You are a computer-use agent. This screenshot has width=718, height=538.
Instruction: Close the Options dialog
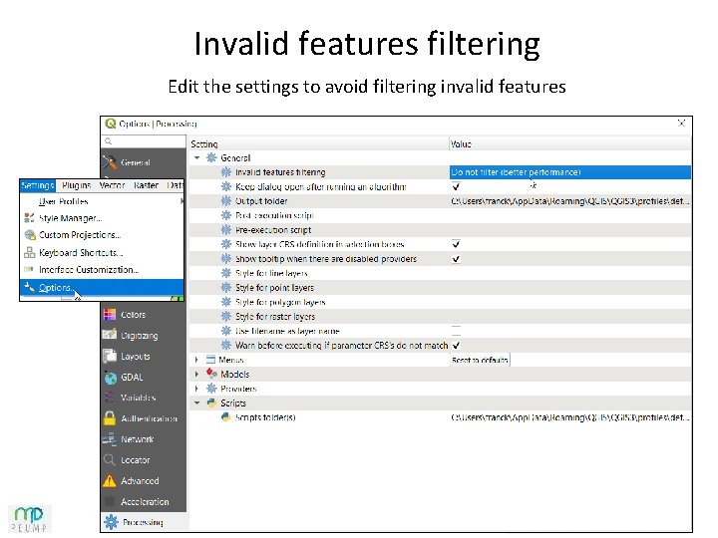coord(681,124)
